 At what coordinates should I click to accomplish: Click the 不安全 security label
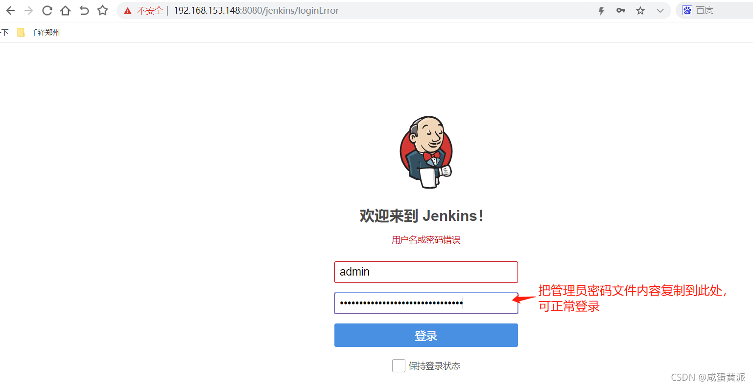150,11
